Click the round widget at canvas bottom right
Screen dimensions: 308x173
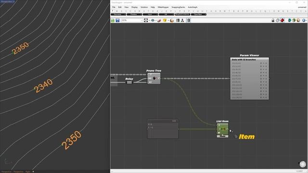click(x=303, y=164)
